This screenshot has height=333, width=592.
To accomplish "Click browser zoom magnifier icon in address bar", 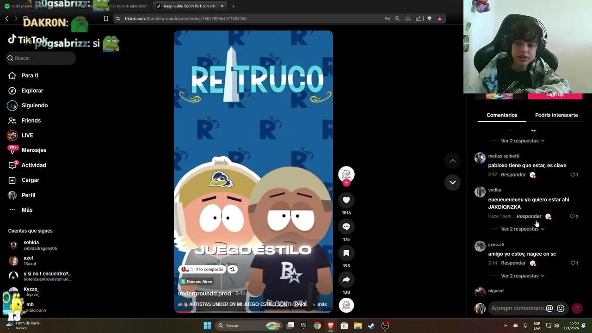I will click(397, 18).
